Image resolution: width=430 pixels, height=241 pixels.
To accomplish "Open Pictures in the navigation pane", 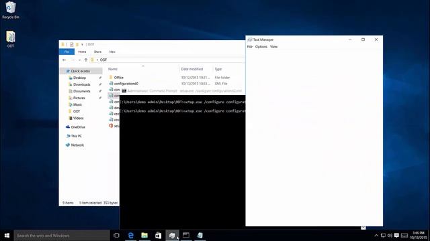I will pos(79,98).
